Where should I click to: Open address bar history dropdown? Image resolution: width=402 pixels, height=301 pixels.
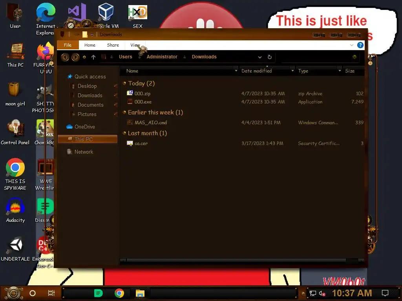(x=260, y=57)
